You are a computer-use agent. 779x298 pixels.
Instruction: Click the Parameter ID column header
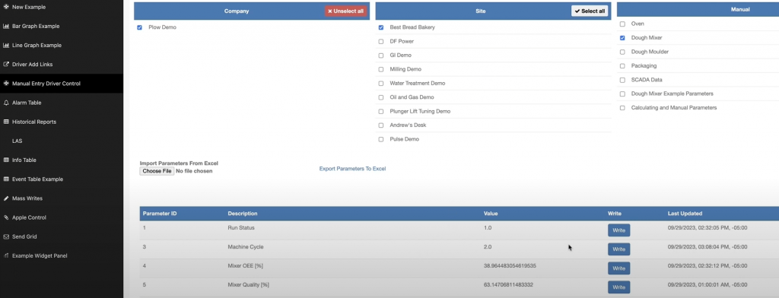160,214
